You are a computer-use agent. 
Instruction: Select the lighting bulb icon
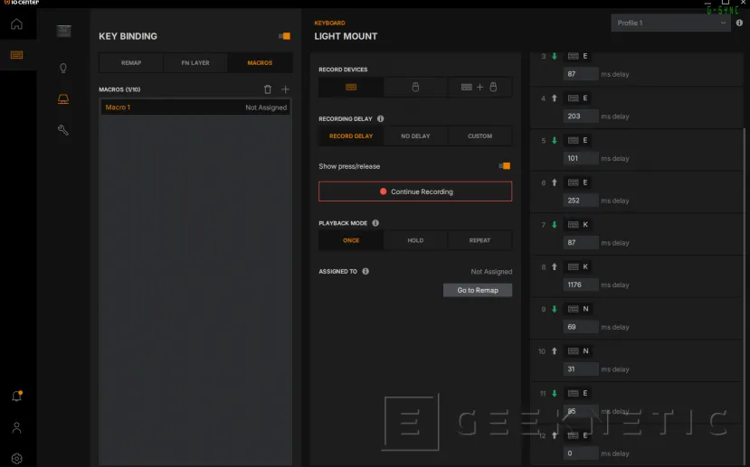[63, 68]
